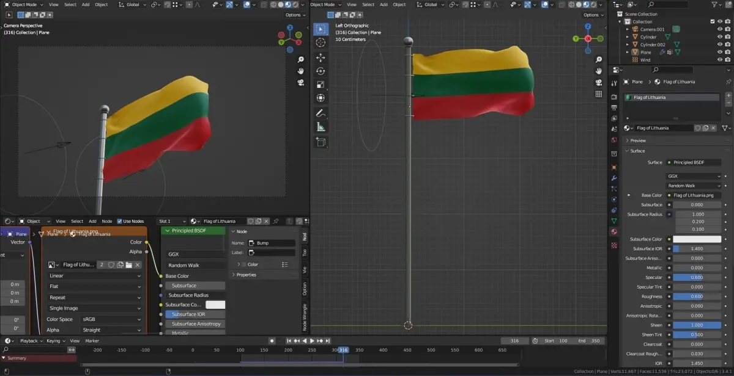Select the Transform tool in right viewport
This screenshot has width=734, height=376.
pyautogui.click(x=321, y=98)
